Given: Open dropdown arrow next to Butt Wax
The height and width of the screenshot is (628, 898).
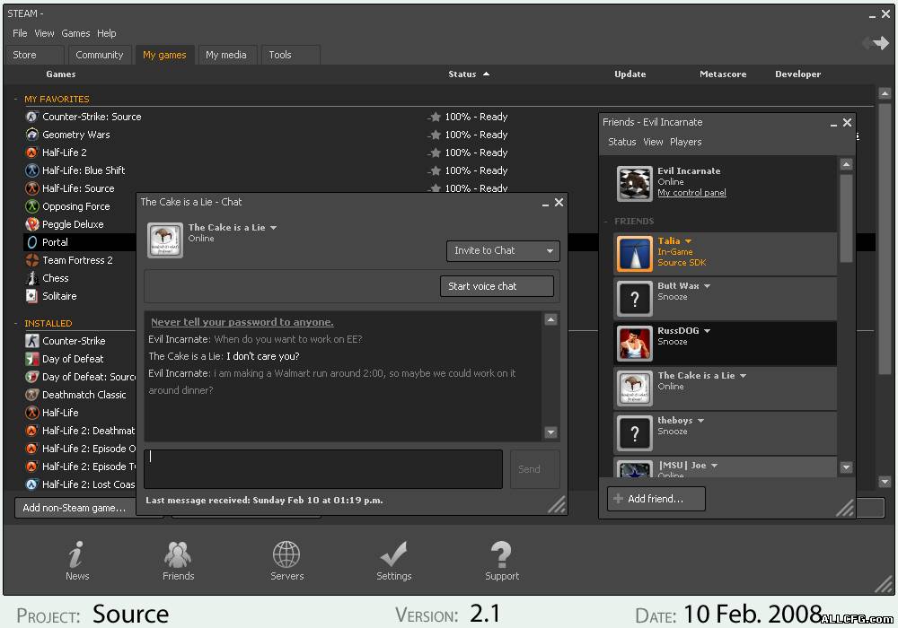Looking at the screenshot, I should pos(708,286).
